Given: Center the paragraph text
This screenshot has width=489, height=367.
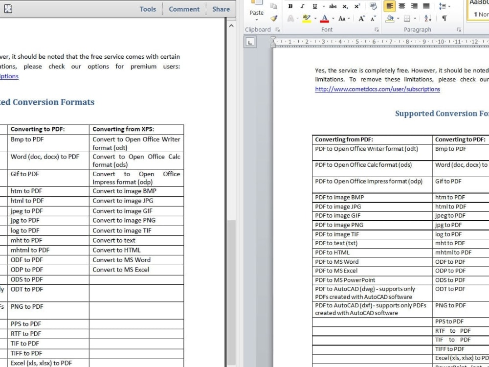Looking at the screenshot, I should [402, 6].
